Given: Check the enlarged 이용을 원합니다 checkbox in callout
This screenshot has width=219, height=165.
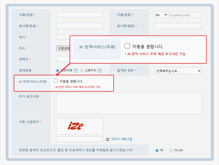Looking at the screenshot, I should tap(127, 46).
